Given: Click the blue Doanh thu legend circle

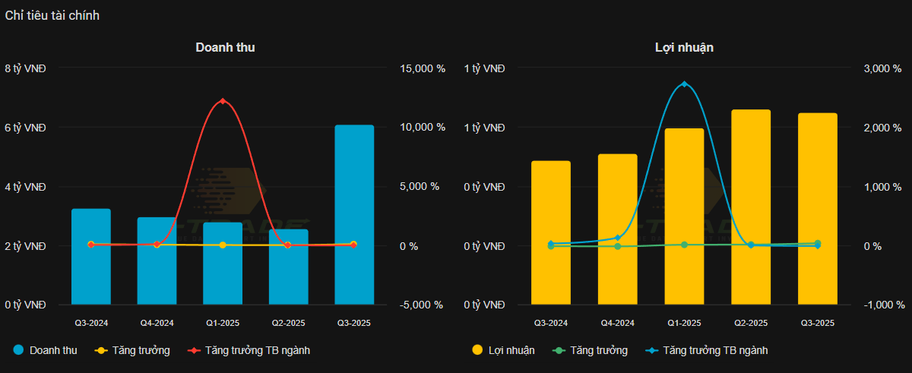Looking at the screenshot, I should (x=19, y=350).
